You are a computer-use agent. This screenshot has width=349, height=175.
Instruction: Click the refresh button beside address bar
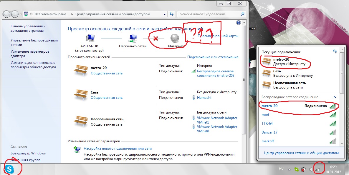(171, 14)
